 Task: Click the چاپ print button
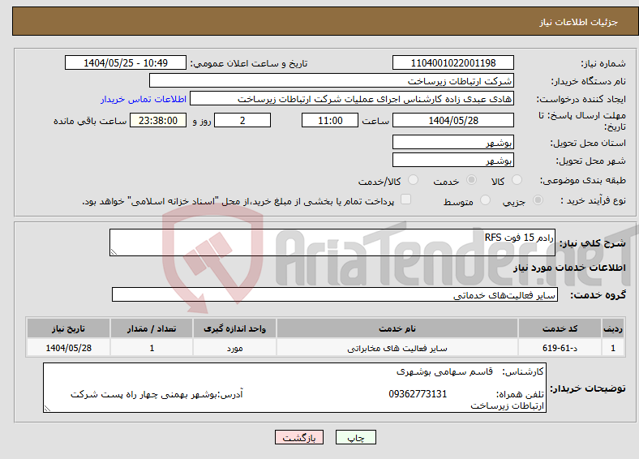[x=356, y=437]
